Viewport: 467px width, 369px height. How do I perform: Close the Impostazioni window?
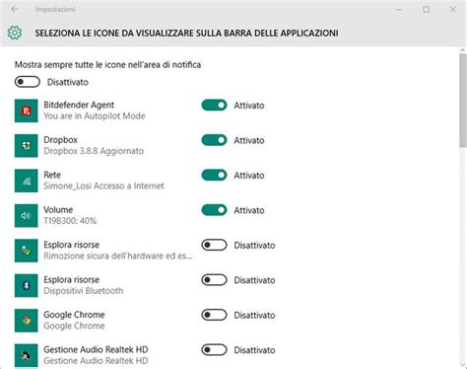point(453,10)
